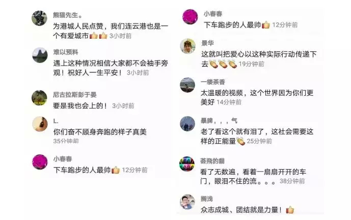Select the avatar next to 搁浅
The image size is (351, 220).
tap(187, 202)
